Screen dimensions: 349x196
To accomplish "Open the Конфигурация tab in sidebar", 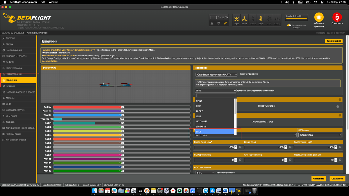I will pyautogui.click(x=19, y=50).
